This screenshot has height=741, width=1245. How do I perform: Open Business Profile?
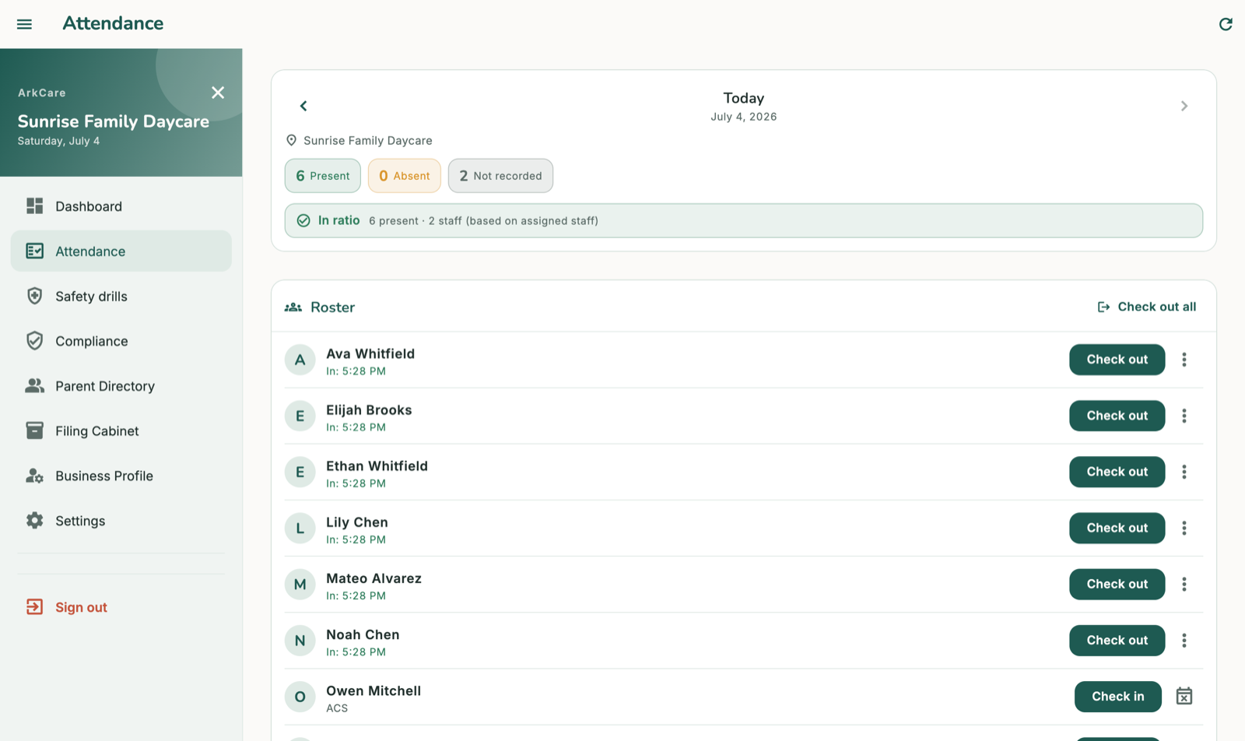tap(121, 476)
